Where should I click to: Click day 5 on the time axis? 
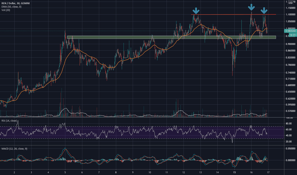(x=65, y=172)
